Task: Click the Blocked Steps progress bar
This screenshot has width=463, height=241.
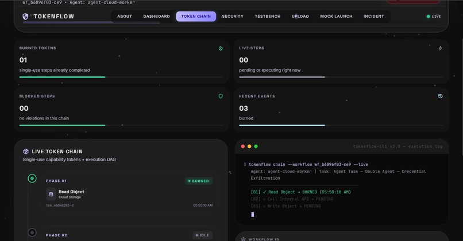Action: [x=121, y=125]
